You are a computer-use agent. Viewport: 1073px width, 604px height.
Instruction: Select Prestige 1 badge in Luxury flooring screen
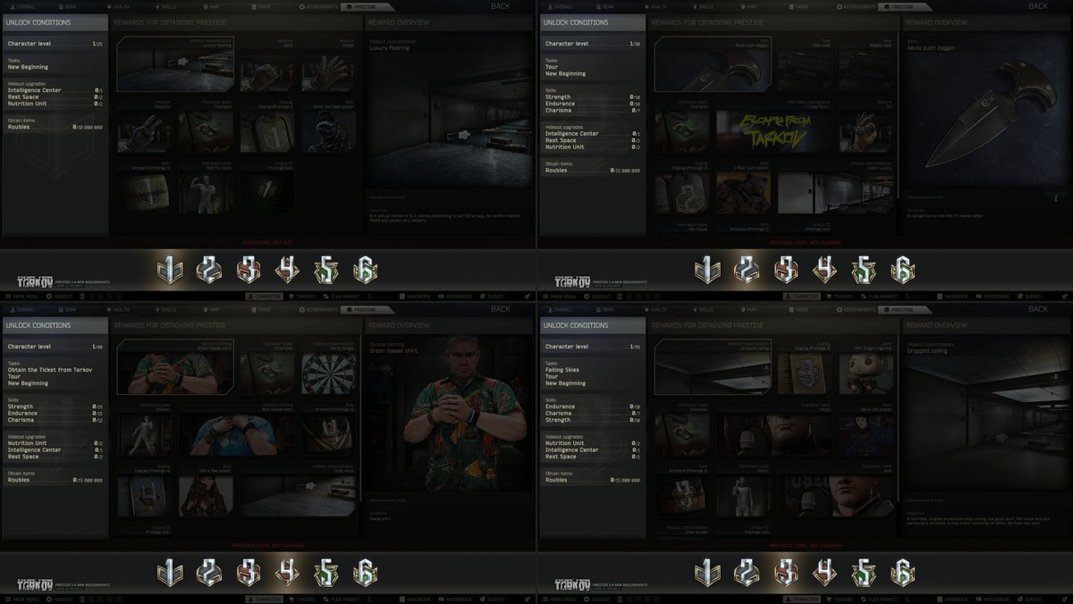[170, 268]
